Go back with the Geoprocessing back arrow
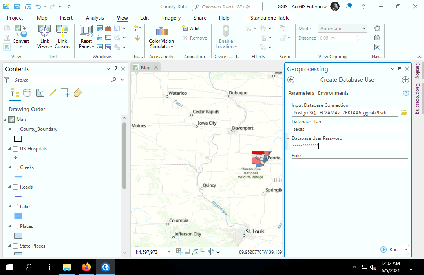Screen dimensions: 424x275 point(291,80)
